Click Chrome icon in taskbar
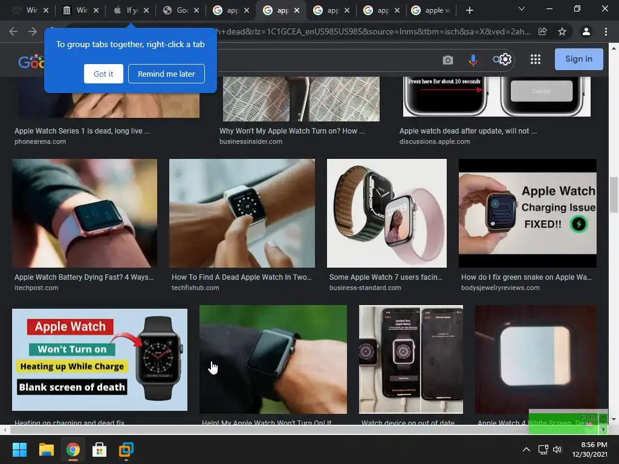This screenshot has width=619, height=464. [x=73, y=449]
